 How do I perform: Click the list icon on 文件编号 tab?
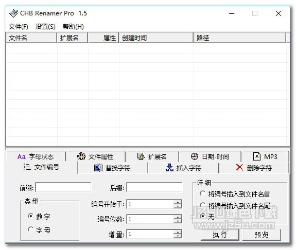[x=27, y=167]
